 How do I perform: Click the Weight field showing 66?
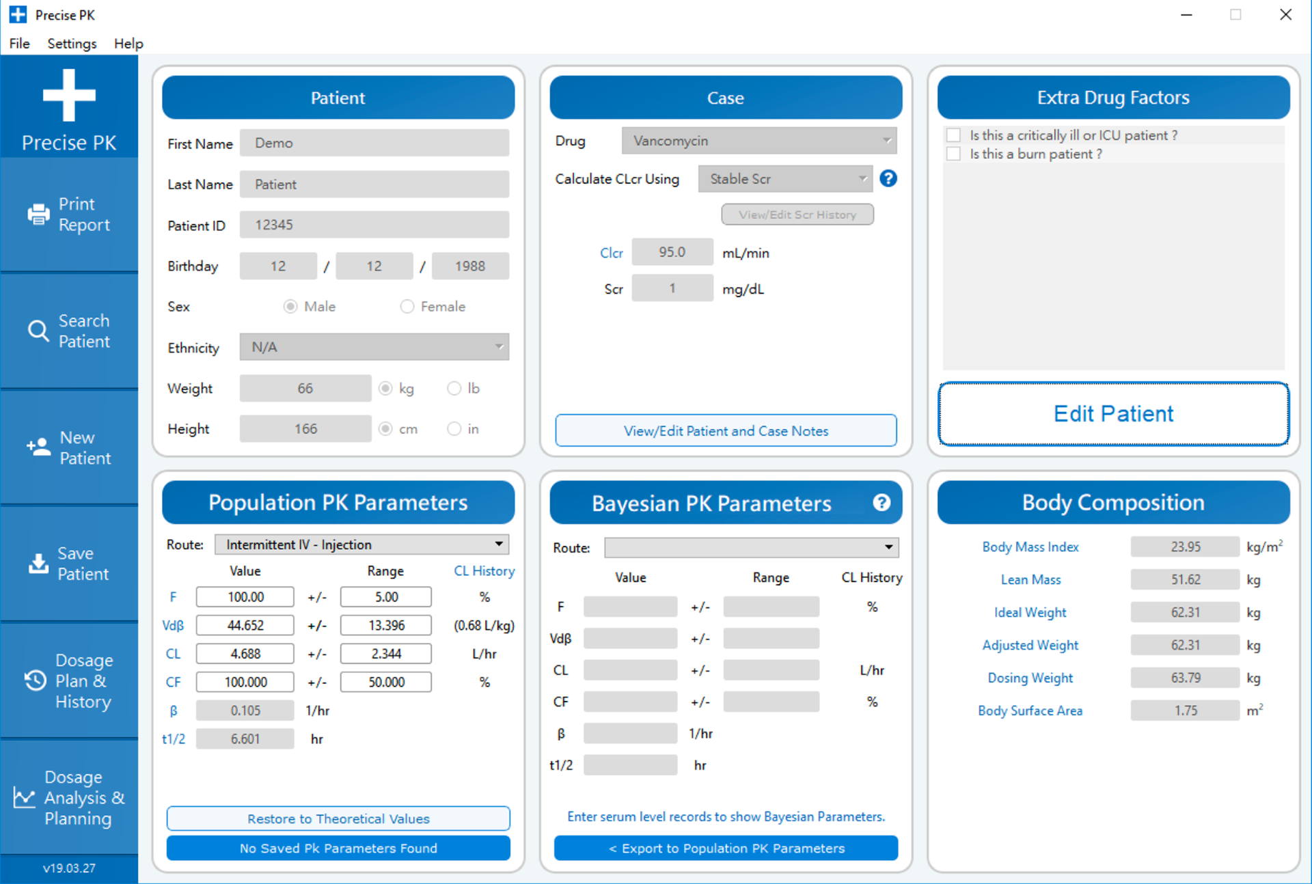(305, 388)
